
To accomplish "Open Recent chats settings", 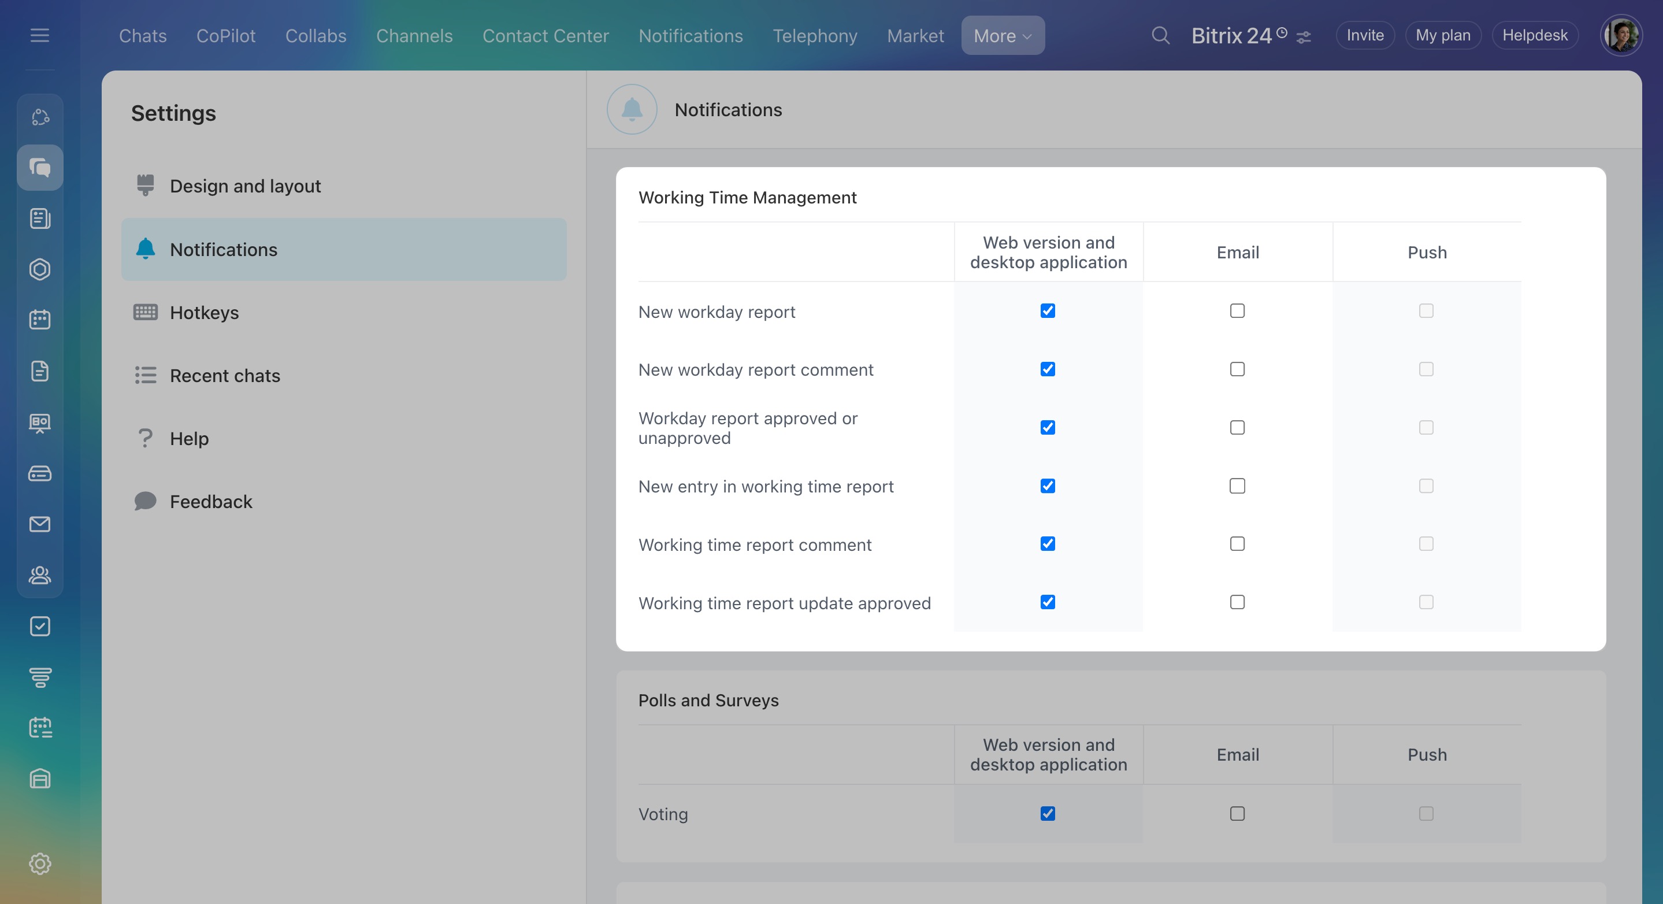I will (x=344, y=375).
